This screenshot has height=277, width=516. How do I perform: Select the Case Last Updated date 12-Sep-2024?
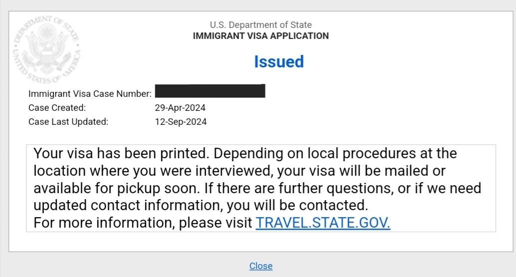coord(181,122)
